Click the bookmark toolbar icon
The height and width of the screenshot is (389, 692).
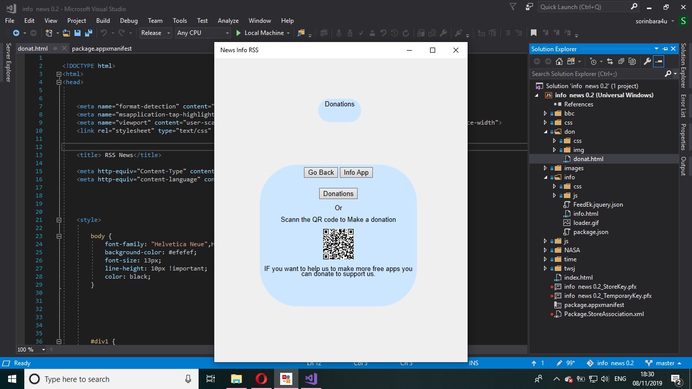(533, 33)
